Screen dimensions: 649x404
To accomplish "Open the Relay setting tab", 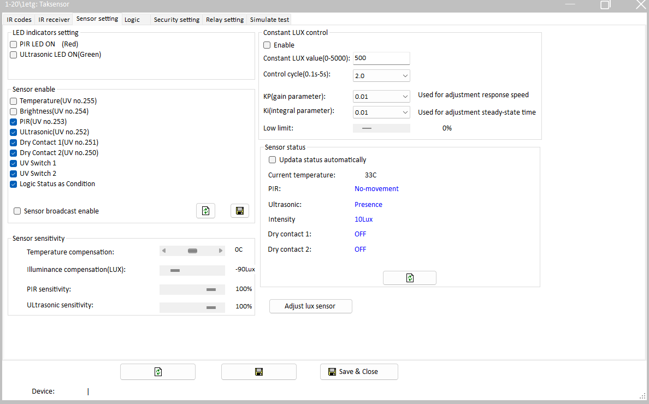I will click(x=225, y=20).
